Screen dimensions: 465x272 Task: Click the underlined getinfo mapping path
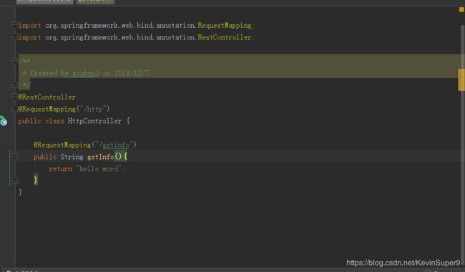116,145
